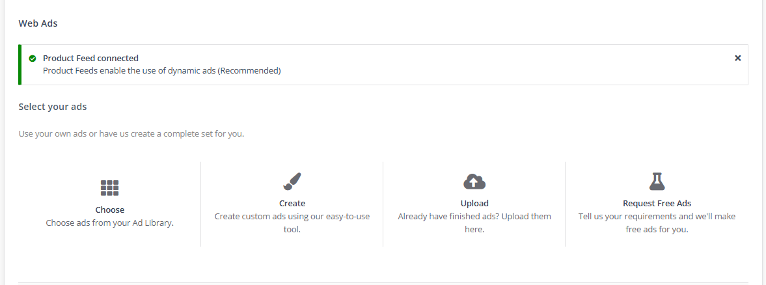Viewport: 766px width, 285px height.
Task: Click the green bar on notification banner
Action: point(20,64)
